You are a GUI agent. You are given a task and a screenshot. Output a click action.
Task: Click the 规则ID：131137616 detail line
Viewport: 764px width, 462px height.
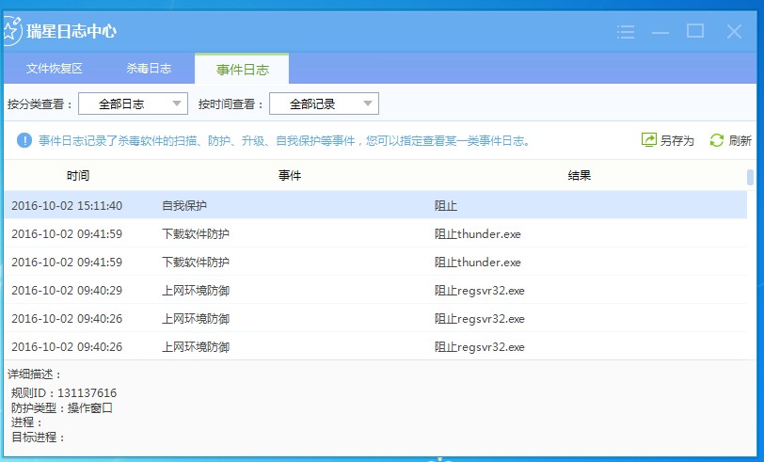(64, 392)
